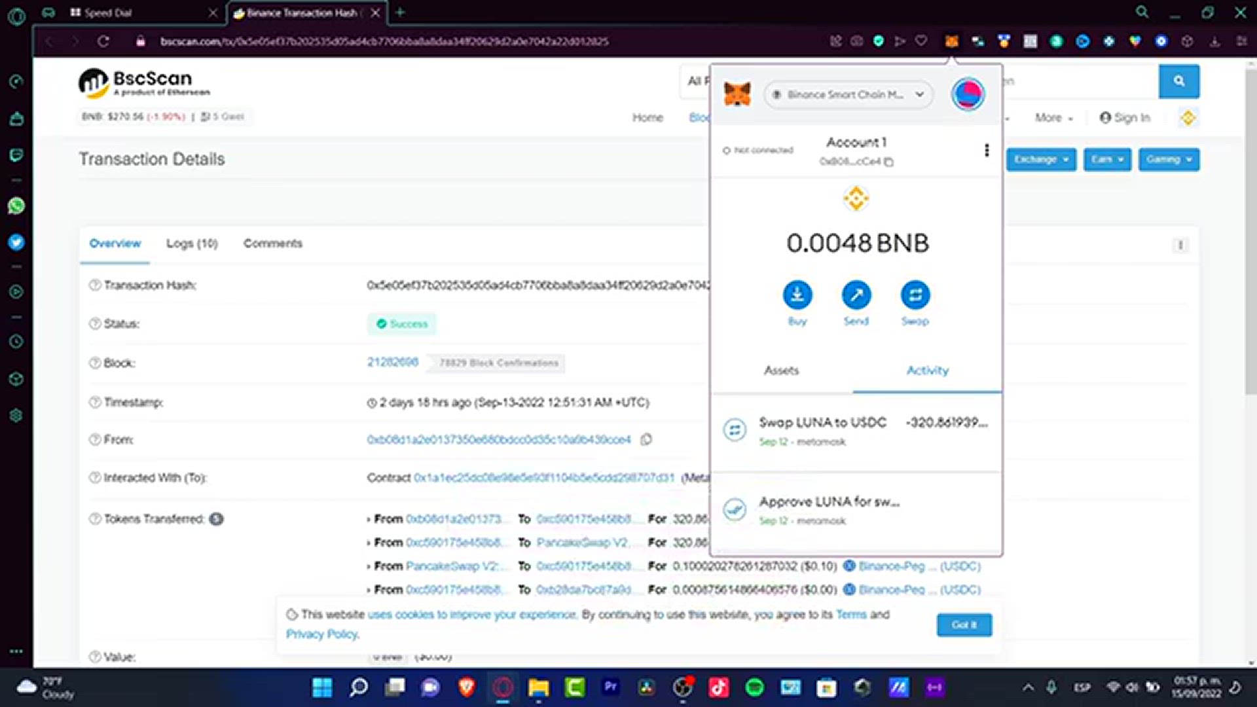
Task: Open Spotify from the taskbar
Action: (x=755, y=687)
